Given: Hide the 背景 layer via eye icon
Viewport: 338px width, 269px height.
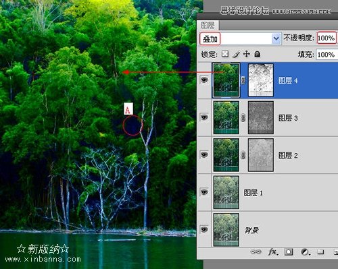Looking at the screenshot, I should coord(204,229).
